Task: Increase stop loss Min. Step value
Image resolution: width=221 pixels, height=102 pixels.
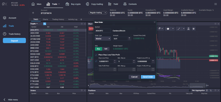Action: (x=134, y=61)
